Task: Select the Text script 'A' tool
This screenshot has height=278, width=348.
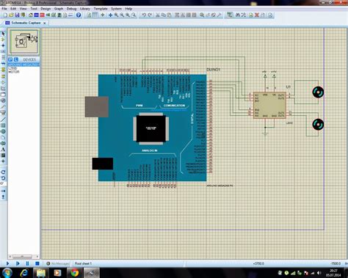Action: 3,150
